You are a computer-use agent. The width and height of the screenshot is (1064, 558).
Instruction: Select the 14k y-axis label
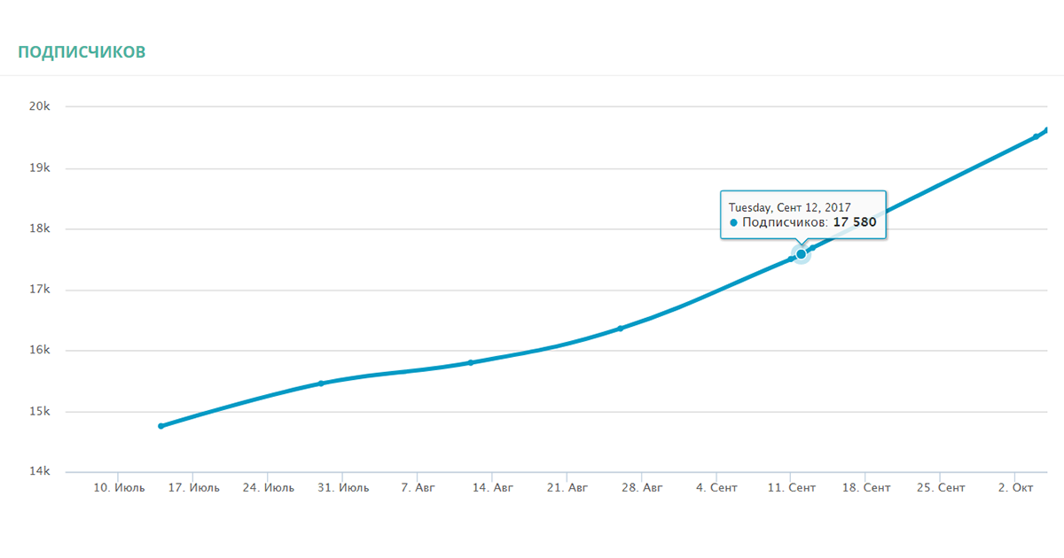[41, 472]
